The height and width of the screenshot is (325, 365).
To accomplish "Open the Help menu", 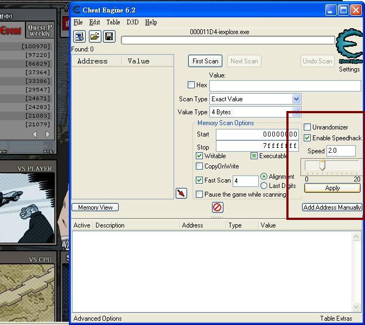I will point(151,22).
